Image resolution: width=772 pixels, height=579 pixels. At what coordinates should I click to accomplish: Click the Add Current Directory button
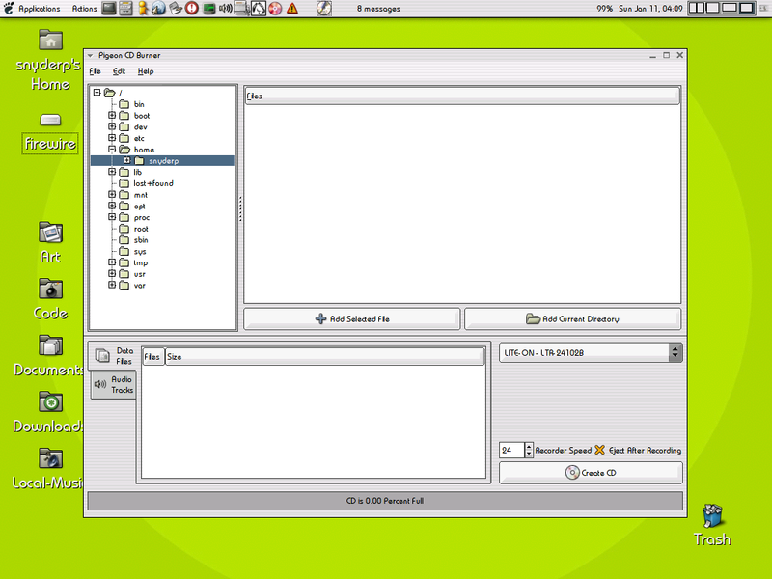572,319
